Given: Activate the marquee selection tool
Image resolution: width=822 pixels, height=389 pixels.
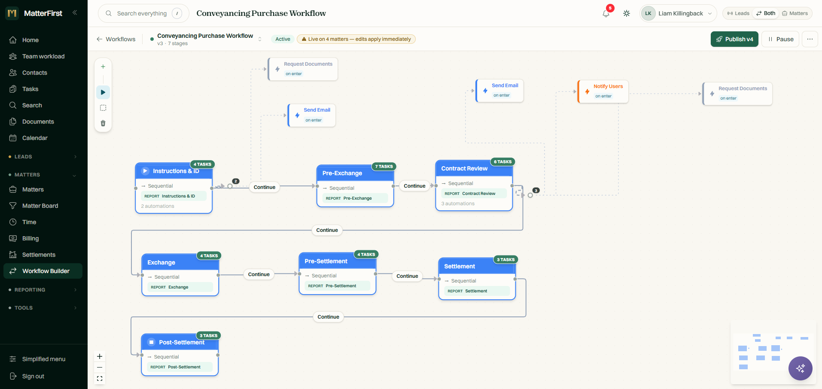Looking at the screenshot, I should pyautogui.click(x=103, y=108).
